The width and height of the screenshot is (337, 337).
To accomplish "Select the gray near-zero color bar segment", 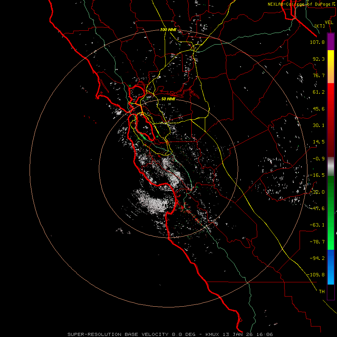I will point(331,167).
